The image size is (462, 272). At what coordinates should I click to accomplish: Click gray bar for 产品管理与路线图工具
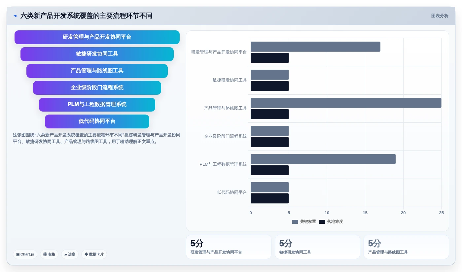[x=346, y=103]
